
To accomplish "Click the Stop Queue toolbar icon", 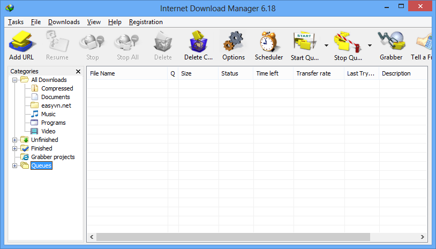I will click(x=348, y=42).
